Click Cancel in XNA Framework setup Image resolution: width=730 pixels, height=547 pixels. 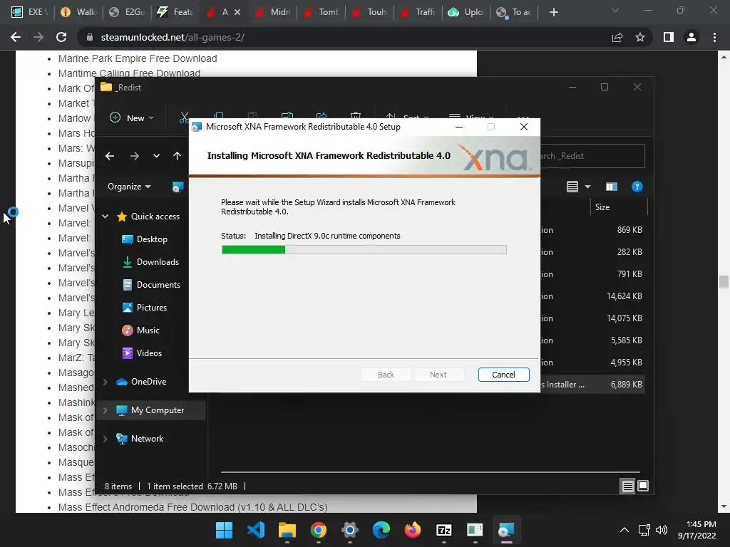point(503,375)
